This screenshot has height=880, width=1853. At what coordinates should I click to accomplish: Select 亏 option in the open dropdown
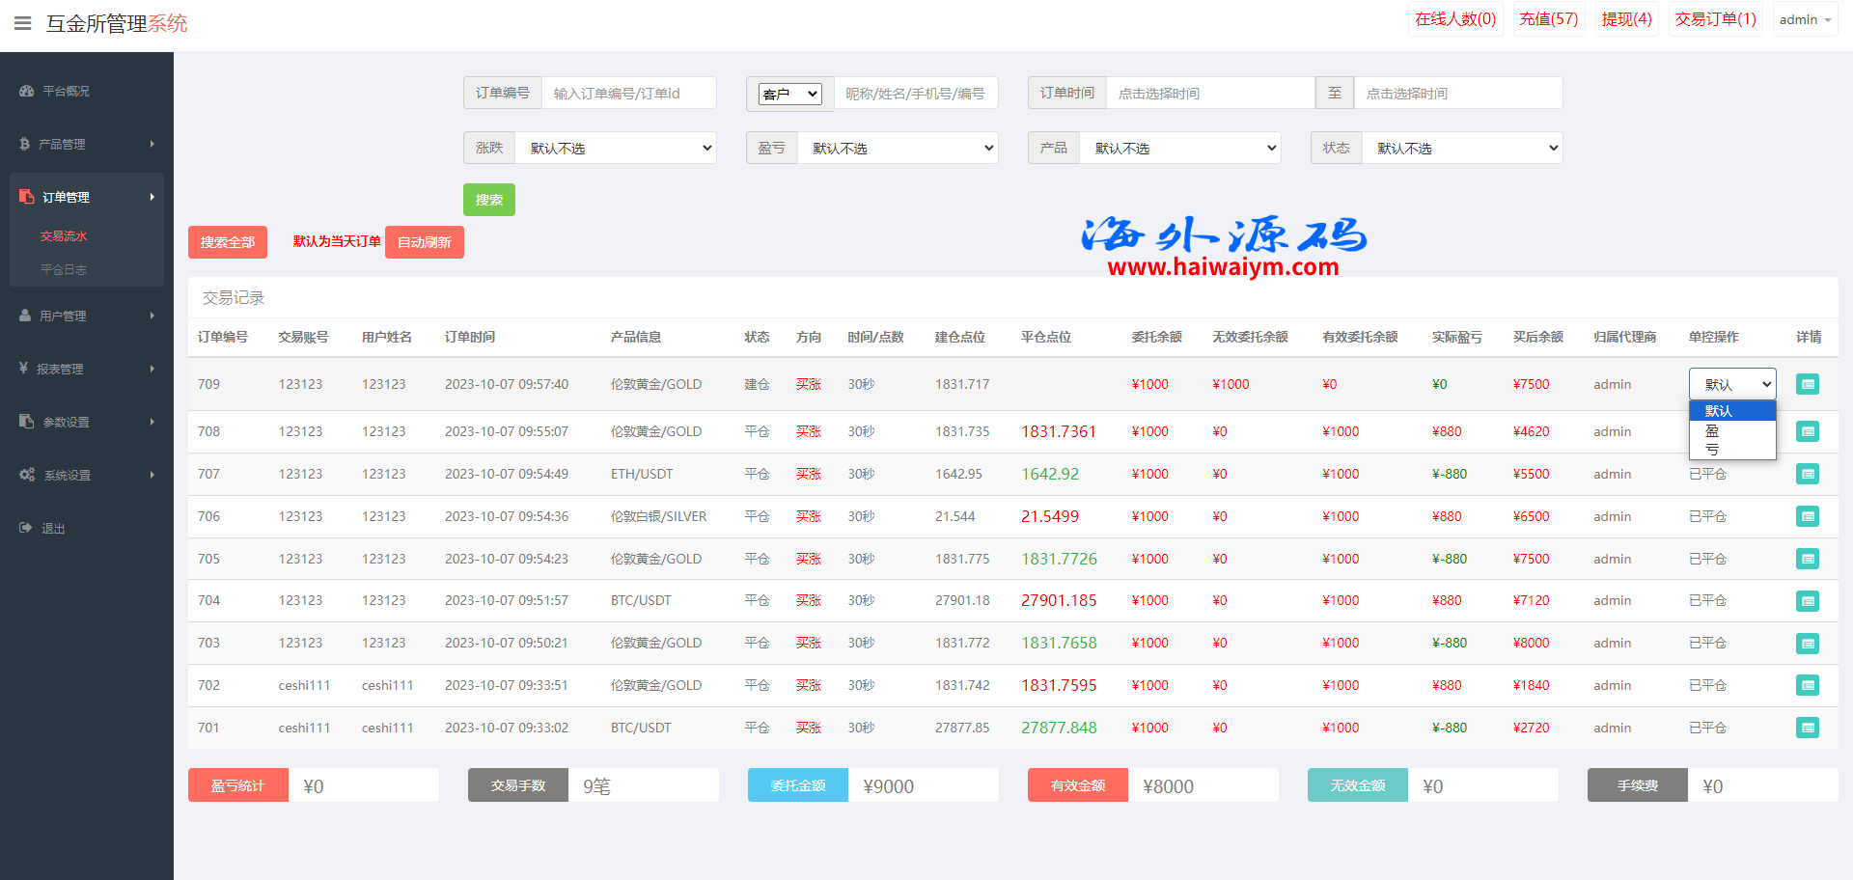[x=1712, y=449]
